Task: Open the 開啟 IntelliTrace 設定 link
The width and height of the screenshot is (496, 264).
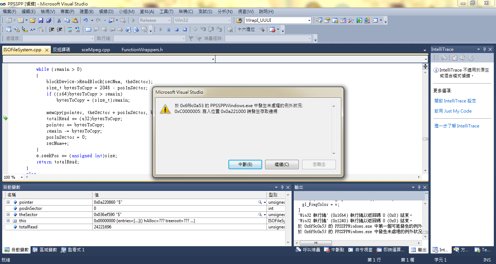Action: point(455,101)
